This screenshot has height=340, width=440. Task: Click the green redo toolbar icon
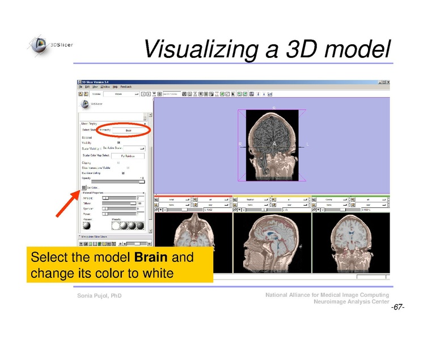point(245,94)
